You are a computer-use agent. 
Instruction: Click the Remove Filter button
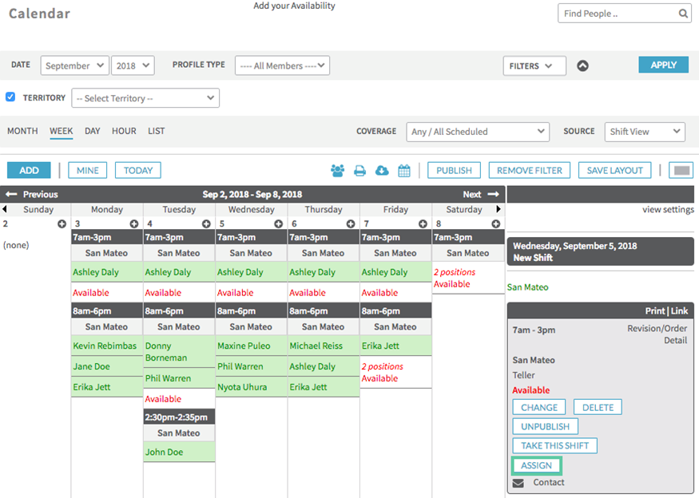tap(529, 170)
